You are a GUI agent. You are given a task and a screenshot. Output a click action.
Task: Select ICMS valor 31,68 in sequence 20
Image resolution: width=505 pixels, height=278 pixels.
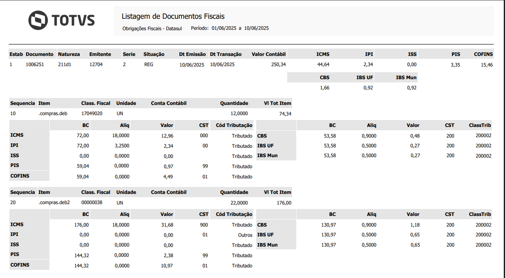click(168, 225)
